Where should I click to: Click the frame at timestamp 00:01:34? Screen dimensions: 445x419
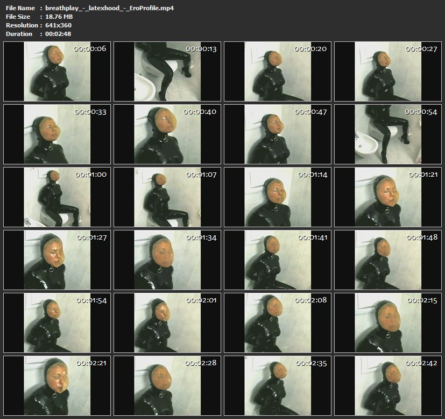167,260
